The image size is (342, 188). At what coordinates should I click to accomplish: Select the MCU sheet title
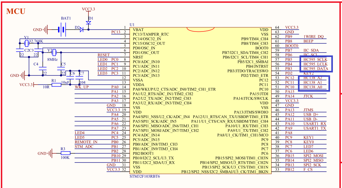tap(15, 11)
